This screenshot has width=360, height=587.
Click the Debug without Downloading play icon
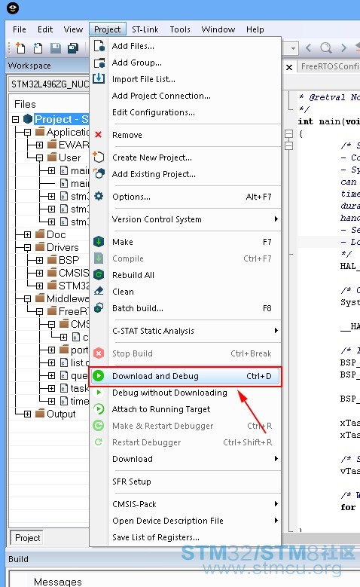99,393
